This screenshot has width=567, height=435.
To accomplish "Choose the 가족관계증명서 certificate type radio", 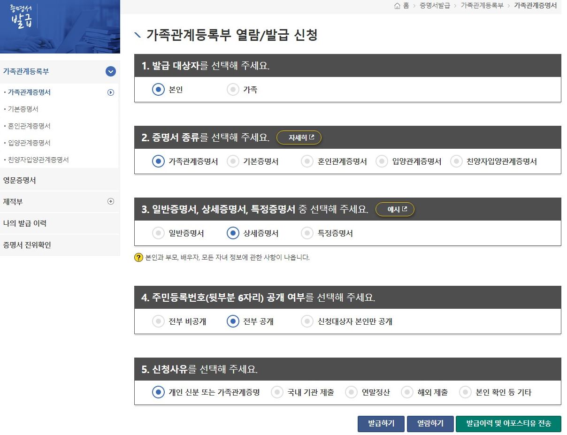I will (x=158, y=161).
